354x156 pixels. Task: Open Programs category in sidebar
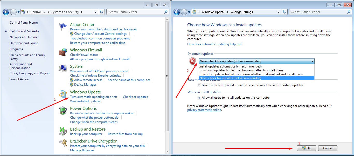click(16, 49)
